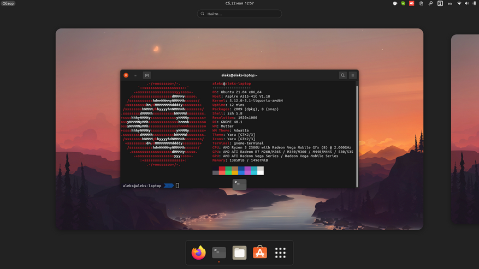Launch Terminal from the dock
This screenshot has height=269, width=479.
tap(219, 253)
